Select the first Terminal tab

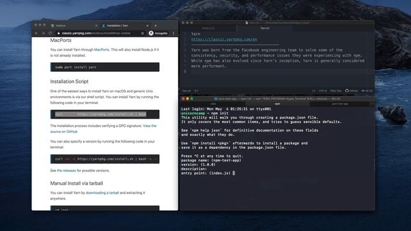tap(213, 104)
